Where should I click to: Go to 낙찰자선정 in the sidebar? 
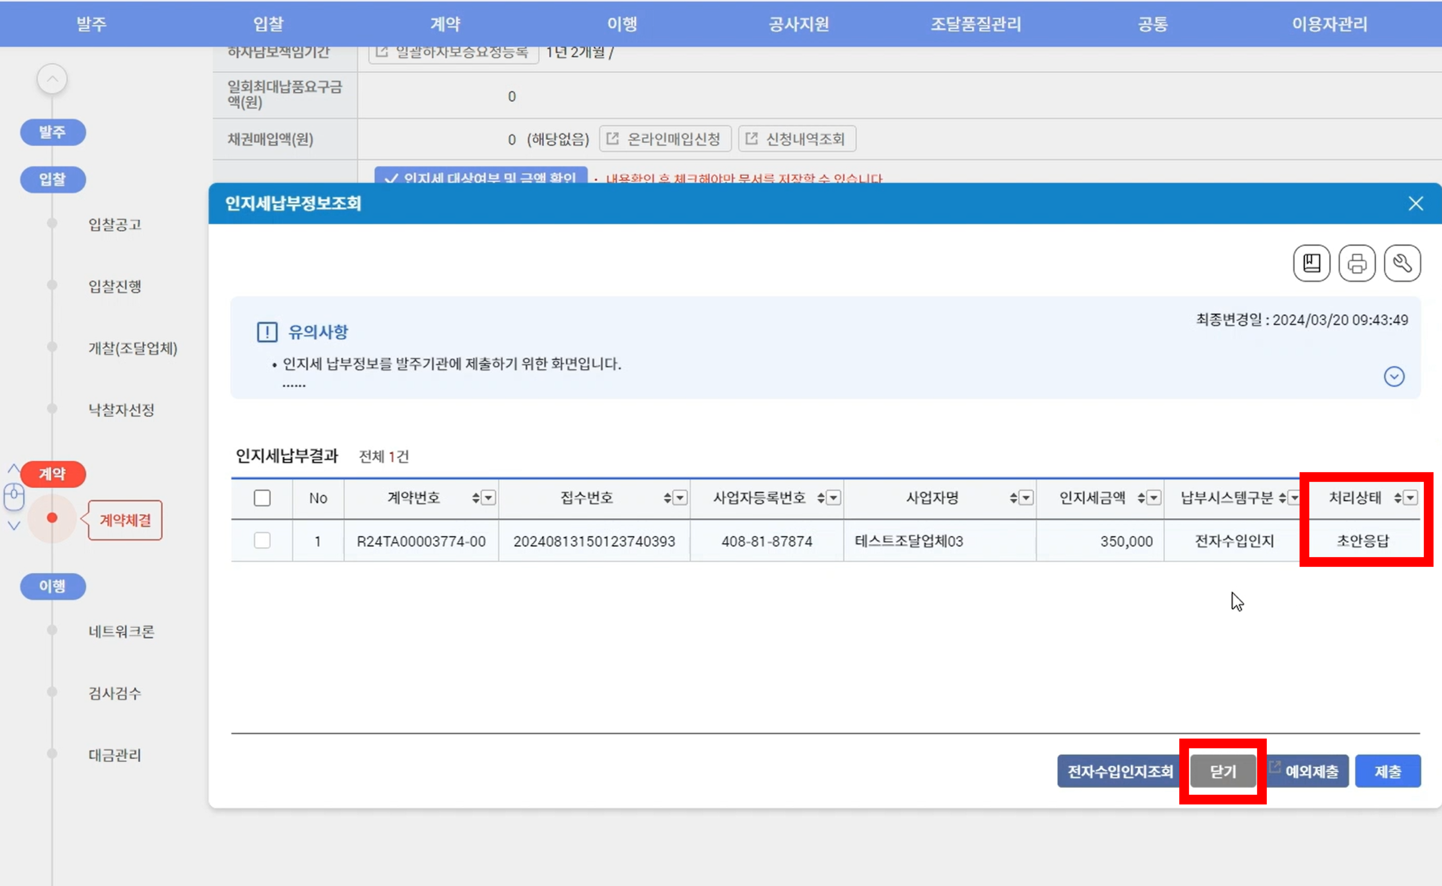coord(121,410)
